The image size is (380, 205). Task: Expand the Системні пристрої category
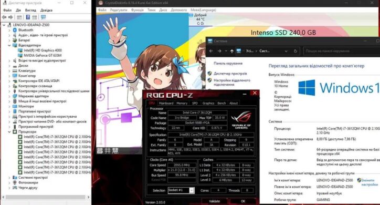(9, 177)
